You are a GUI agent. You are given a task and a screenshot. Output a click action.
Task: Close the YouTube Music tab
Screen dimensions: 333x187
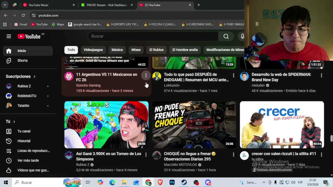click(74, 5)
